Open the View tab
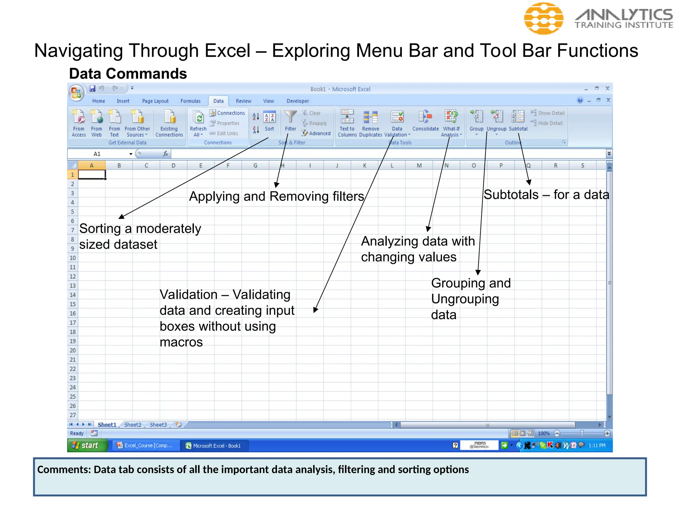Viewport: 680px width, 510px height. tap(268, 101)
